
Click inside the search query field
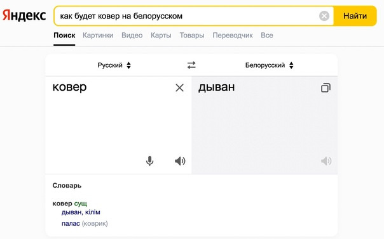point(186,16)
